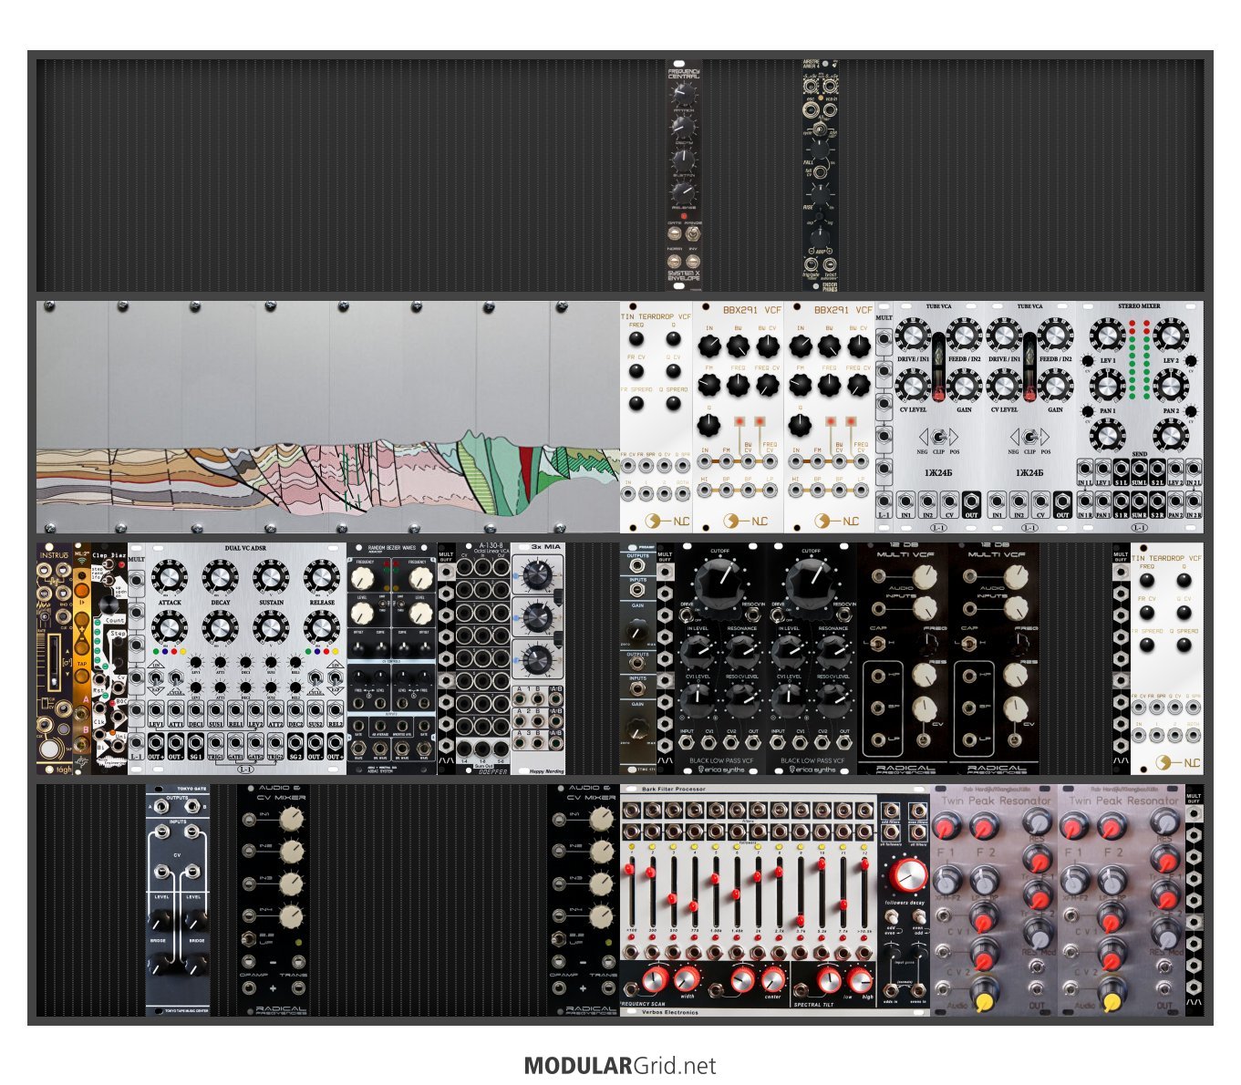Click the geological artwork blank panel

click(328, 417)
